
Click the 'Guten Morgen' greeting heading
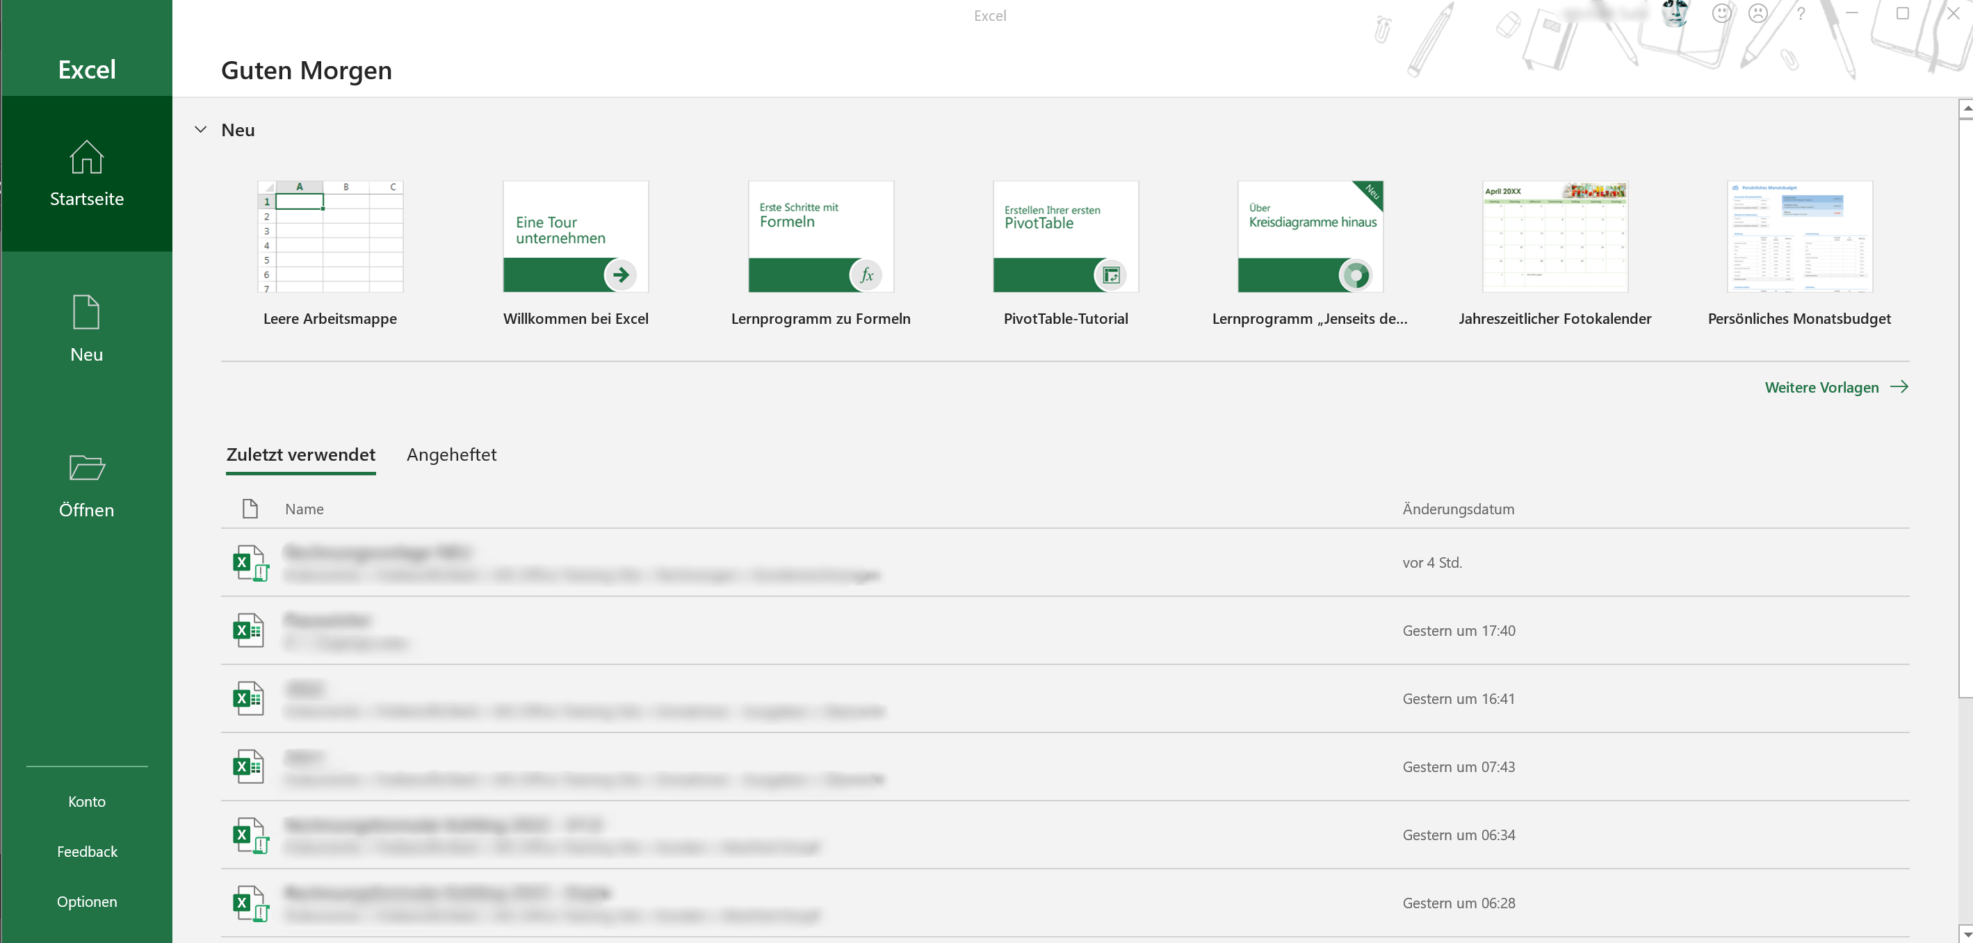click(x=307, y=70)
